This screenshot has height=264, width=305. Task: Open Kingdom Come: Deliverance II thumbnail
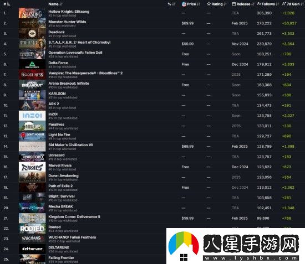point(32,218)
